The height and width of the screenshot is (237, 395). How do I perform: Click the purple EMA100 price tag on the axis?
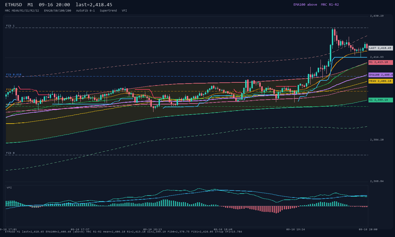click(x=381, y=75)
